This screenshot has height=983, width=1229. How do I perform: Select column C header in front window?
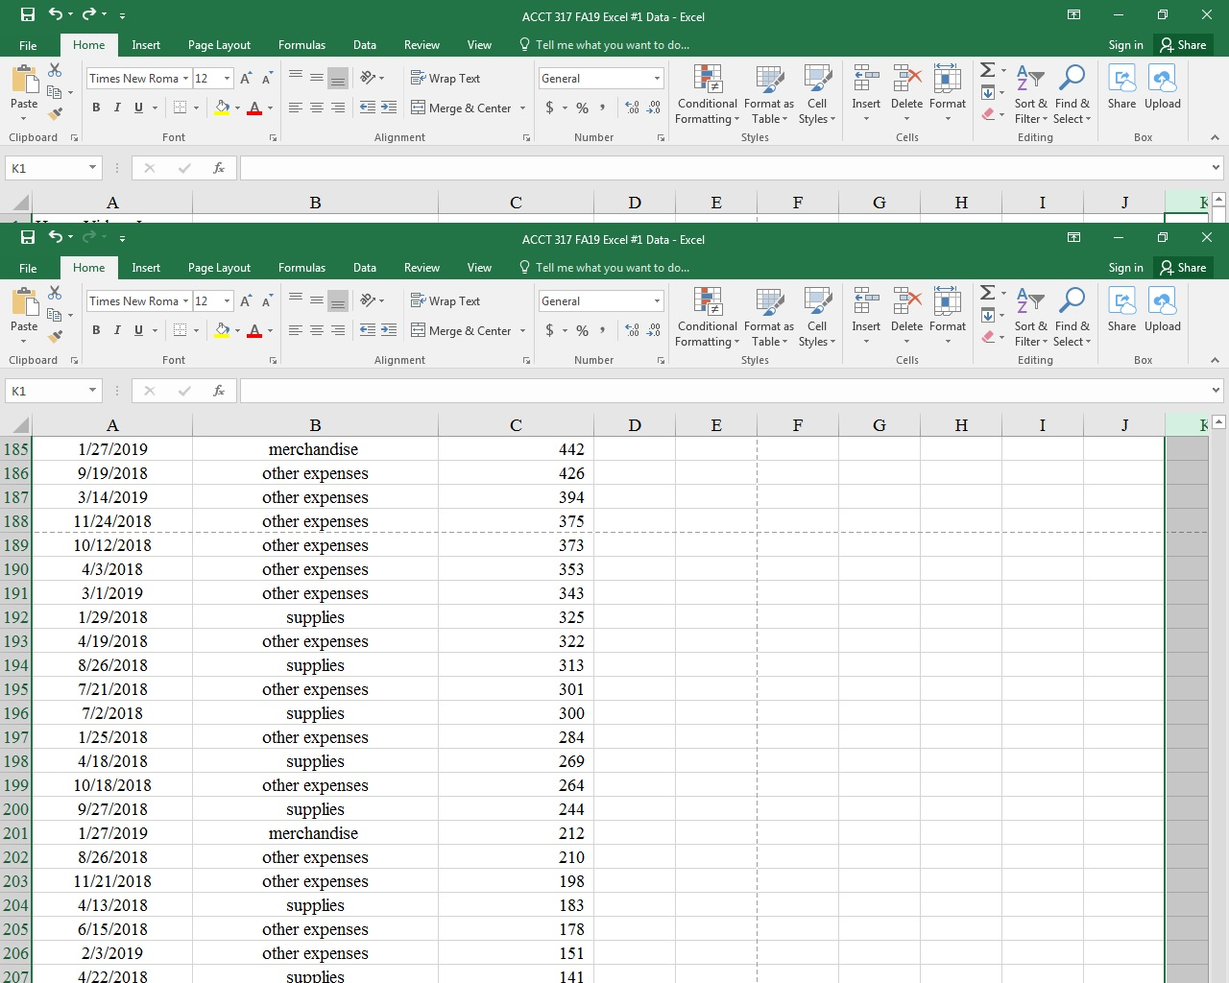pos(516,425)
